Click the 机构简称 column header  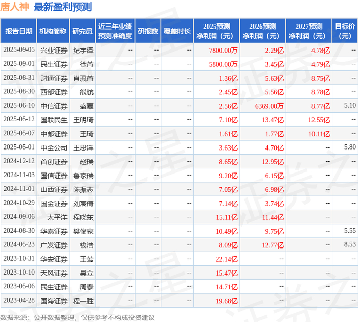tap(53, 31)
